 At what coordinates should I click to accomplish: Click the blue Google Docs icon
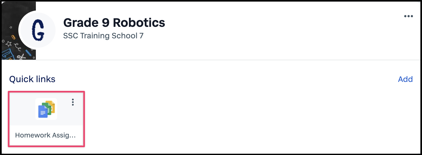tap(43, 111)
